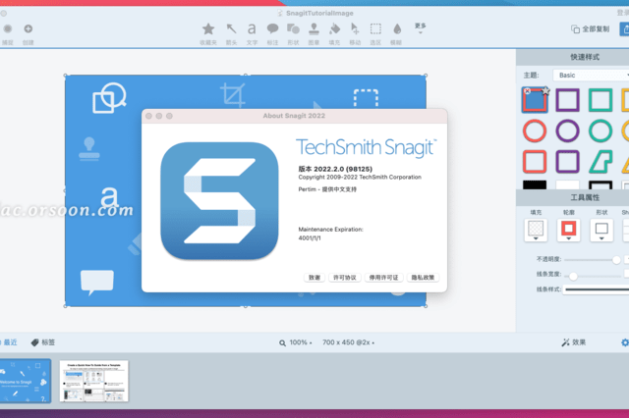Click the SnagitTutorialImage window title
629x418 pixels.
coord(319,13)
